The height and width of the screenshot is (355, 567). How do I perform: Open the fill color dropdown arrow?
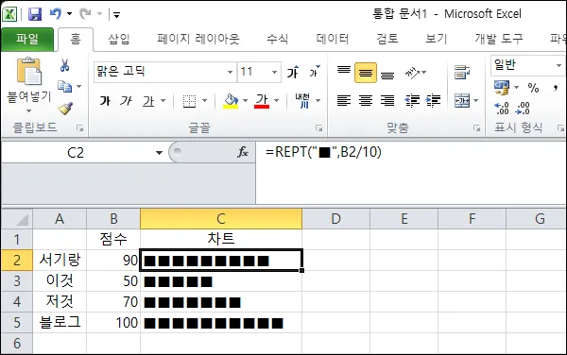point(245,101)
